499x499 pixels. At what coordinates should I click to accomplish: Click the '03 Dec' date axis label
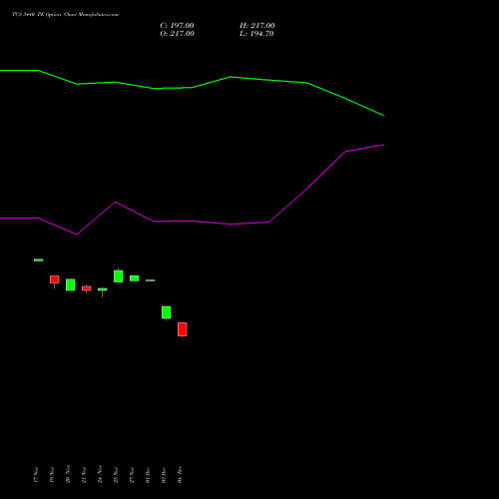pos(164,475)
